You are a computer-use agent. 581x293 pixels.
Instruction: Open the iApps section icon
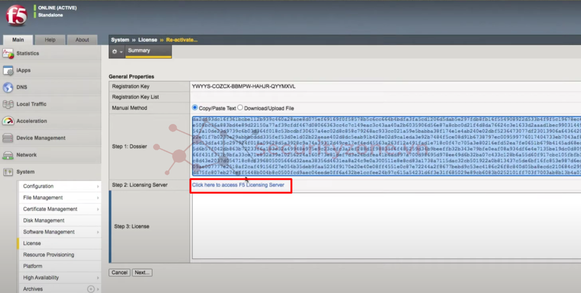[x=8, y=70]
